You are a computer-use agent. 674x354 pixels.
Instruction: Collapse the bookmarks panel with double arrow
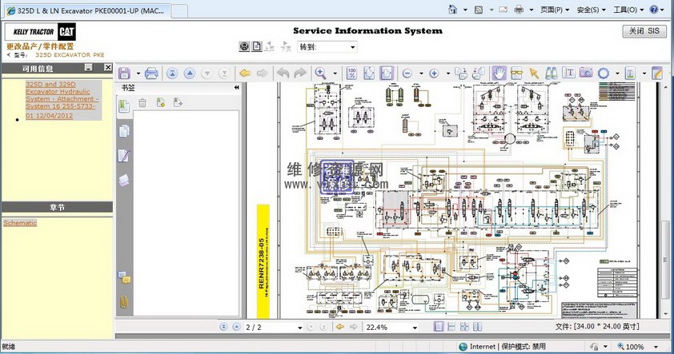tap(237, 87)
